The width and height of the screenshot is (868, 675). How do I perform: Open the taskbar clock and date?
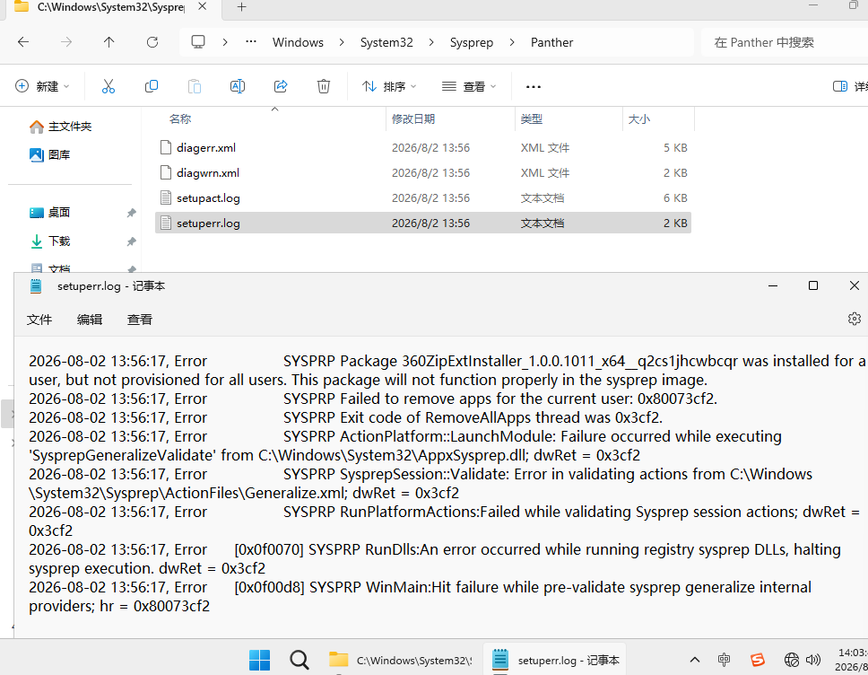coord(853,660)
